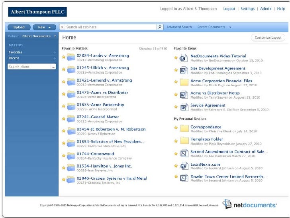This screenshot has height=218, width=290.
Task: Click Customize Layout button
Action: click(268, 38)
